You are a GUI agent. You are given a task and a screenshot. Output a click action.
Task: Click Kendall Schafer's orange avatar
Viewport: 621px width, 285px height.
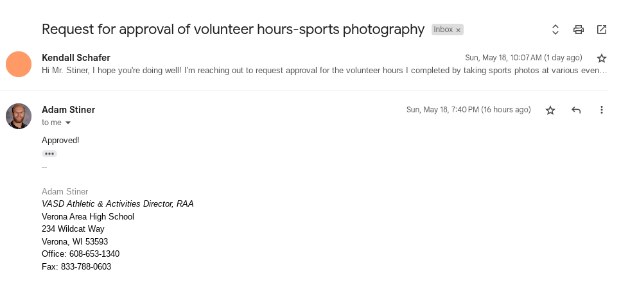[19, 64]
